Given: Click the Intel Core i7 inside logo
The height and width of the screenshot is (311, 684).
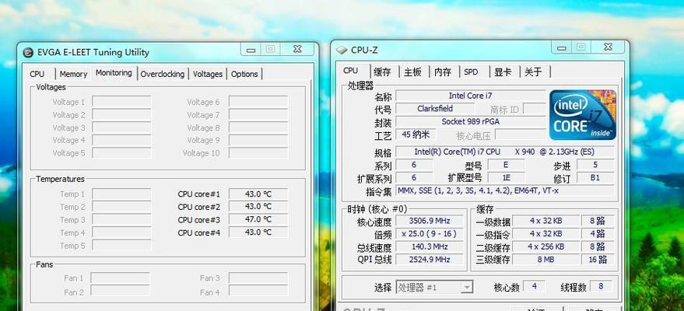Looking at the screenshot, I should pos(582,115).
